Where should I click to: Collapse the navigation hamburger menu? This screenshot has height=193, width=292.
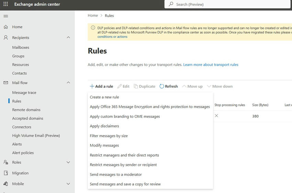click(x=5, y=16)
